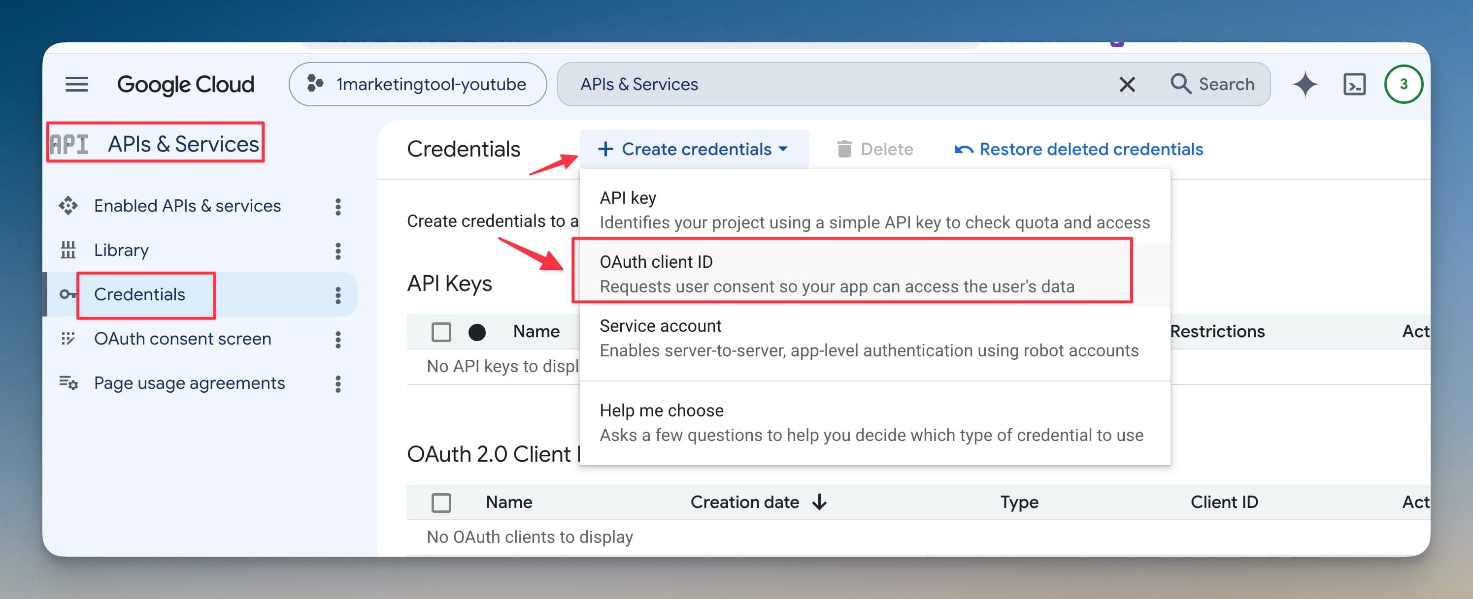Open more options for Enabled APIs & services

point(338,207)
